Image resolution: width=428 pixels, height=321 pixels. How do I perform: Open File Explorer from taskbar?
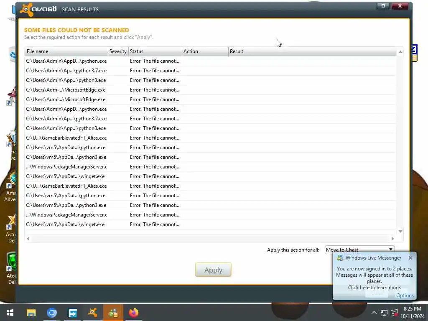(31, 313)
